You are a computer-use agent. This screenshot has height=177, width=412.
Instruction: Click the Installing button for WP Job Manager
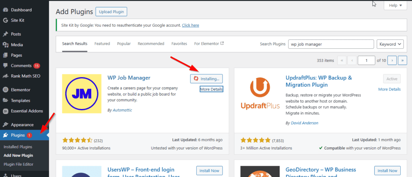[x=206, y=78]
